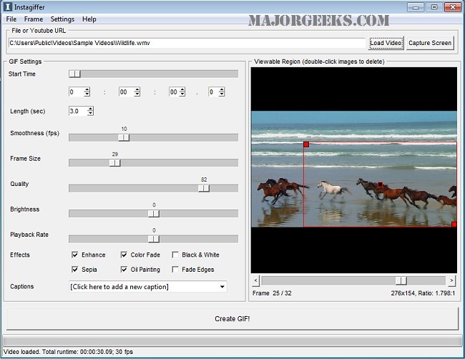465x359 pixels.
Task: Increase the start time minutes value
Action: tap(137, 89)
